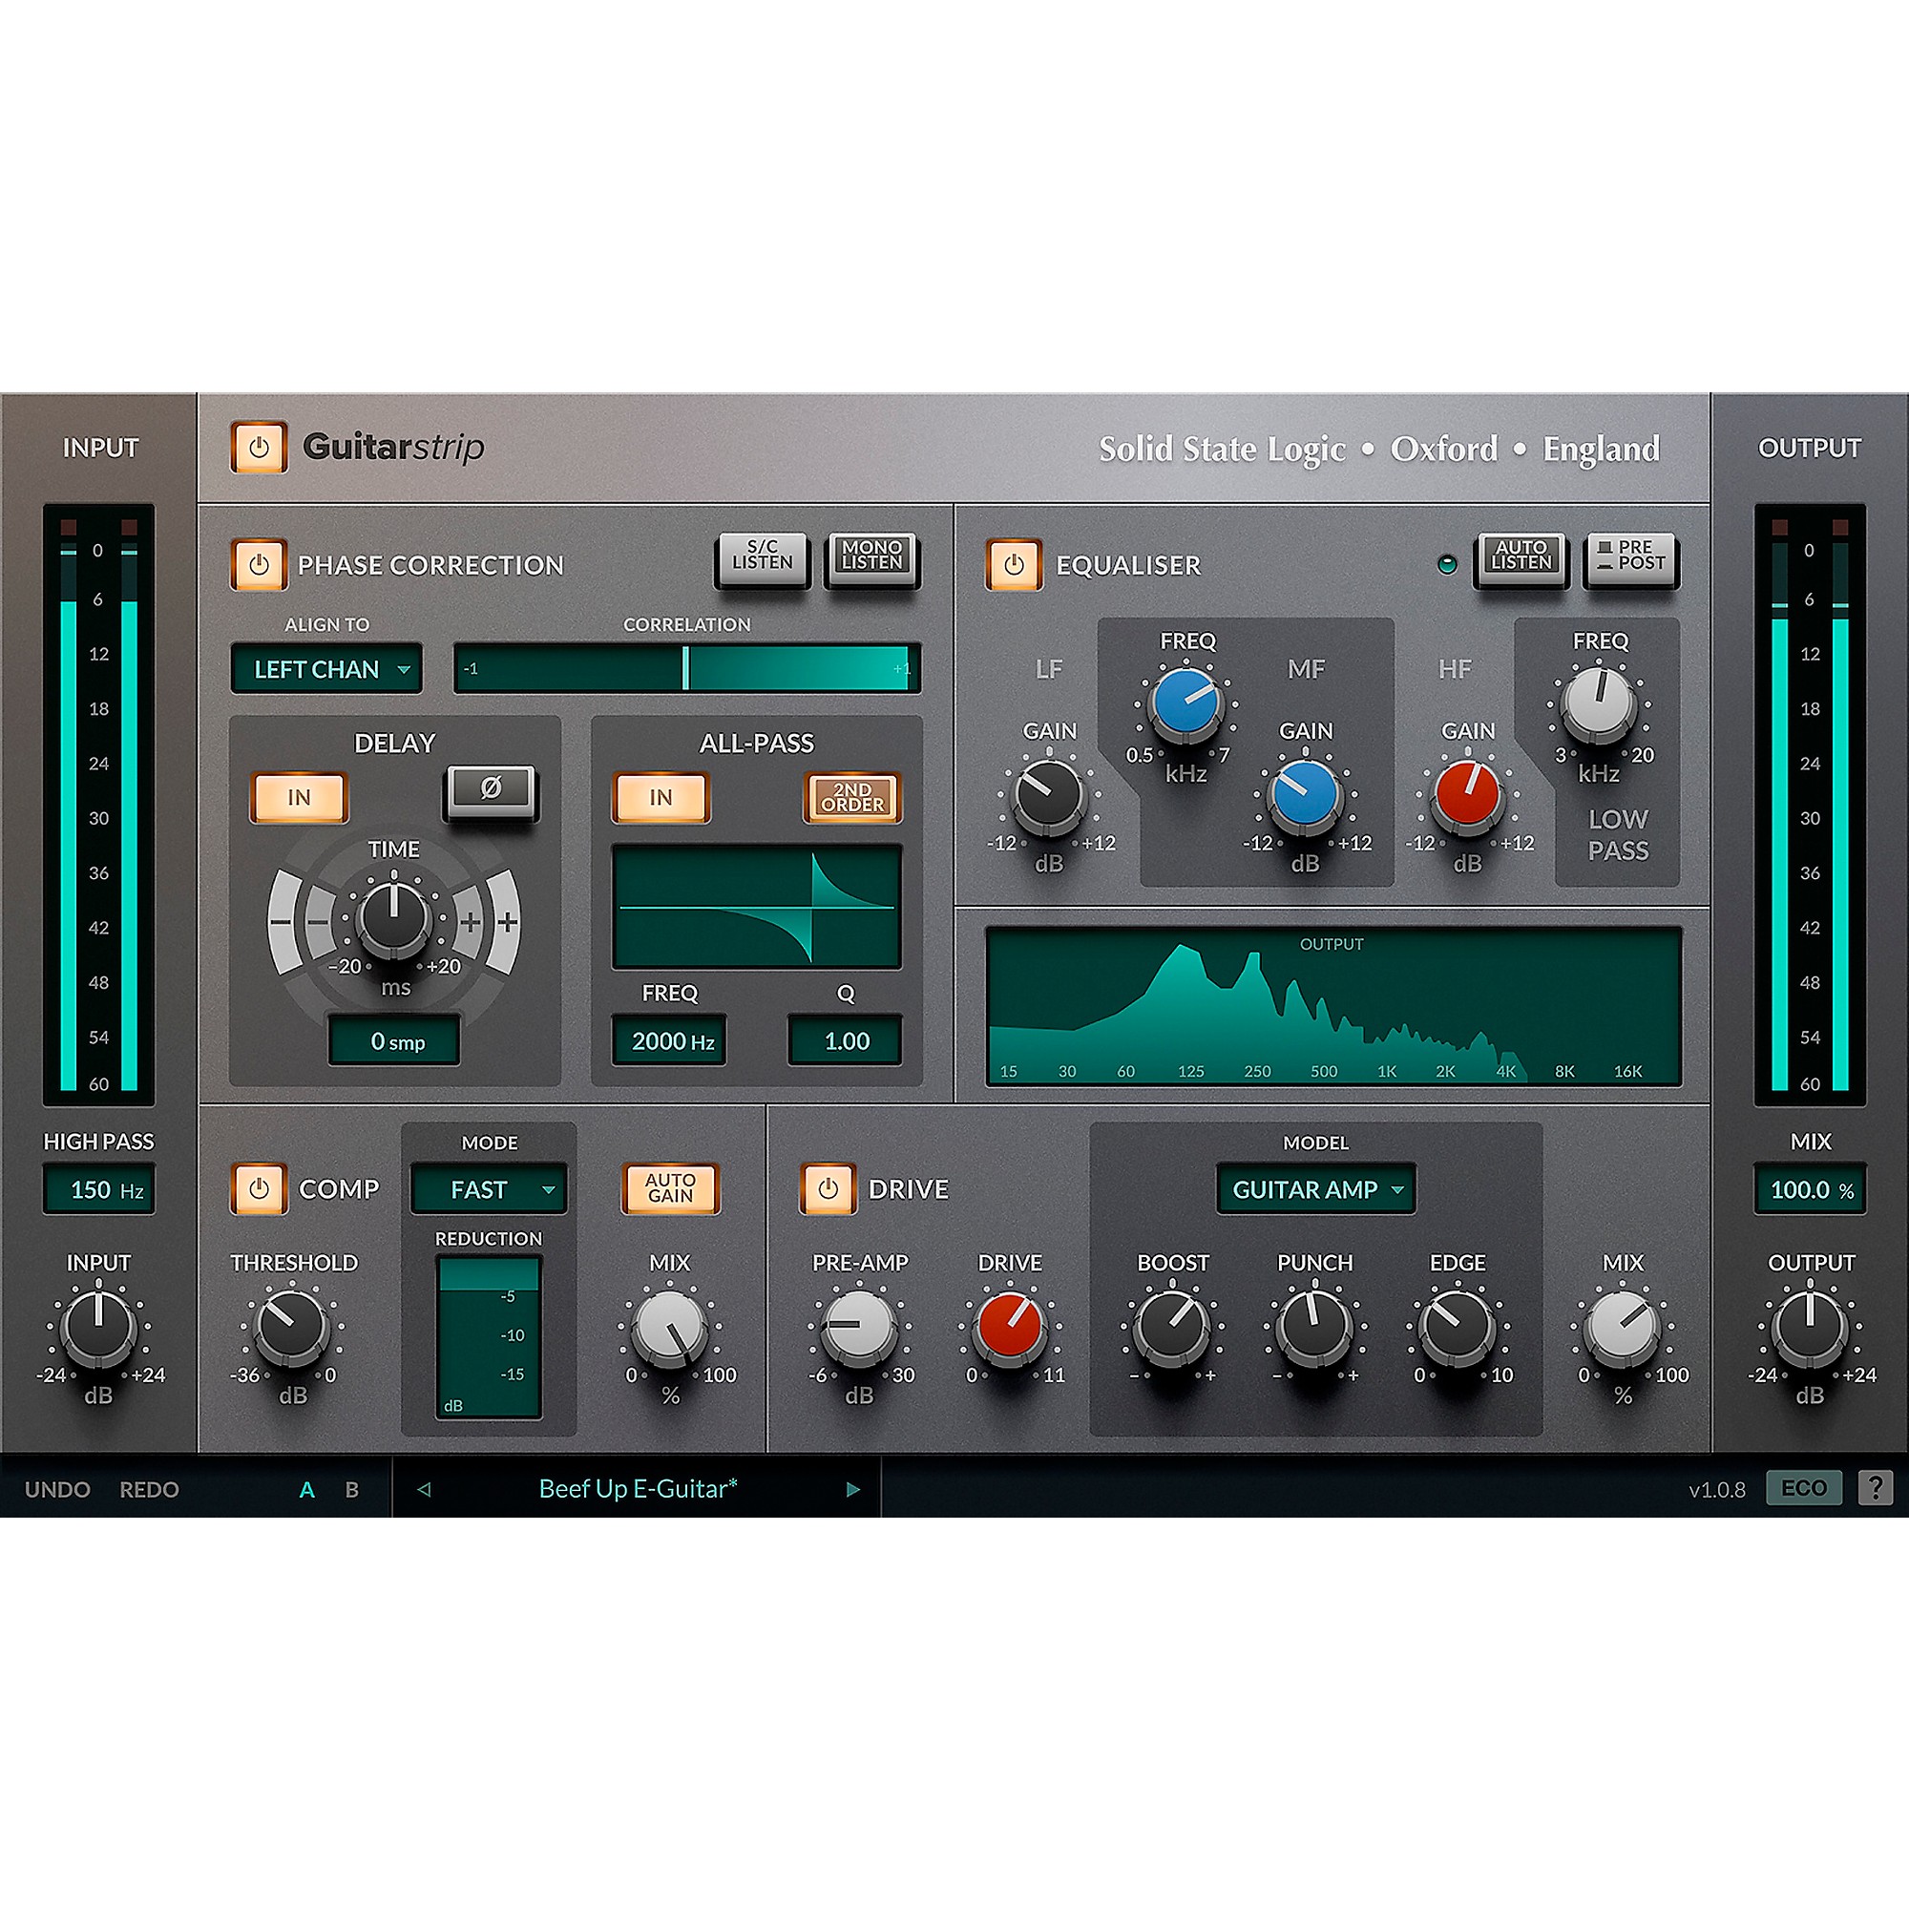The width and height of the screenshot is (1909, 1909).
Task: Click the output Mix 100.0 % field
Action: 1810,1189
